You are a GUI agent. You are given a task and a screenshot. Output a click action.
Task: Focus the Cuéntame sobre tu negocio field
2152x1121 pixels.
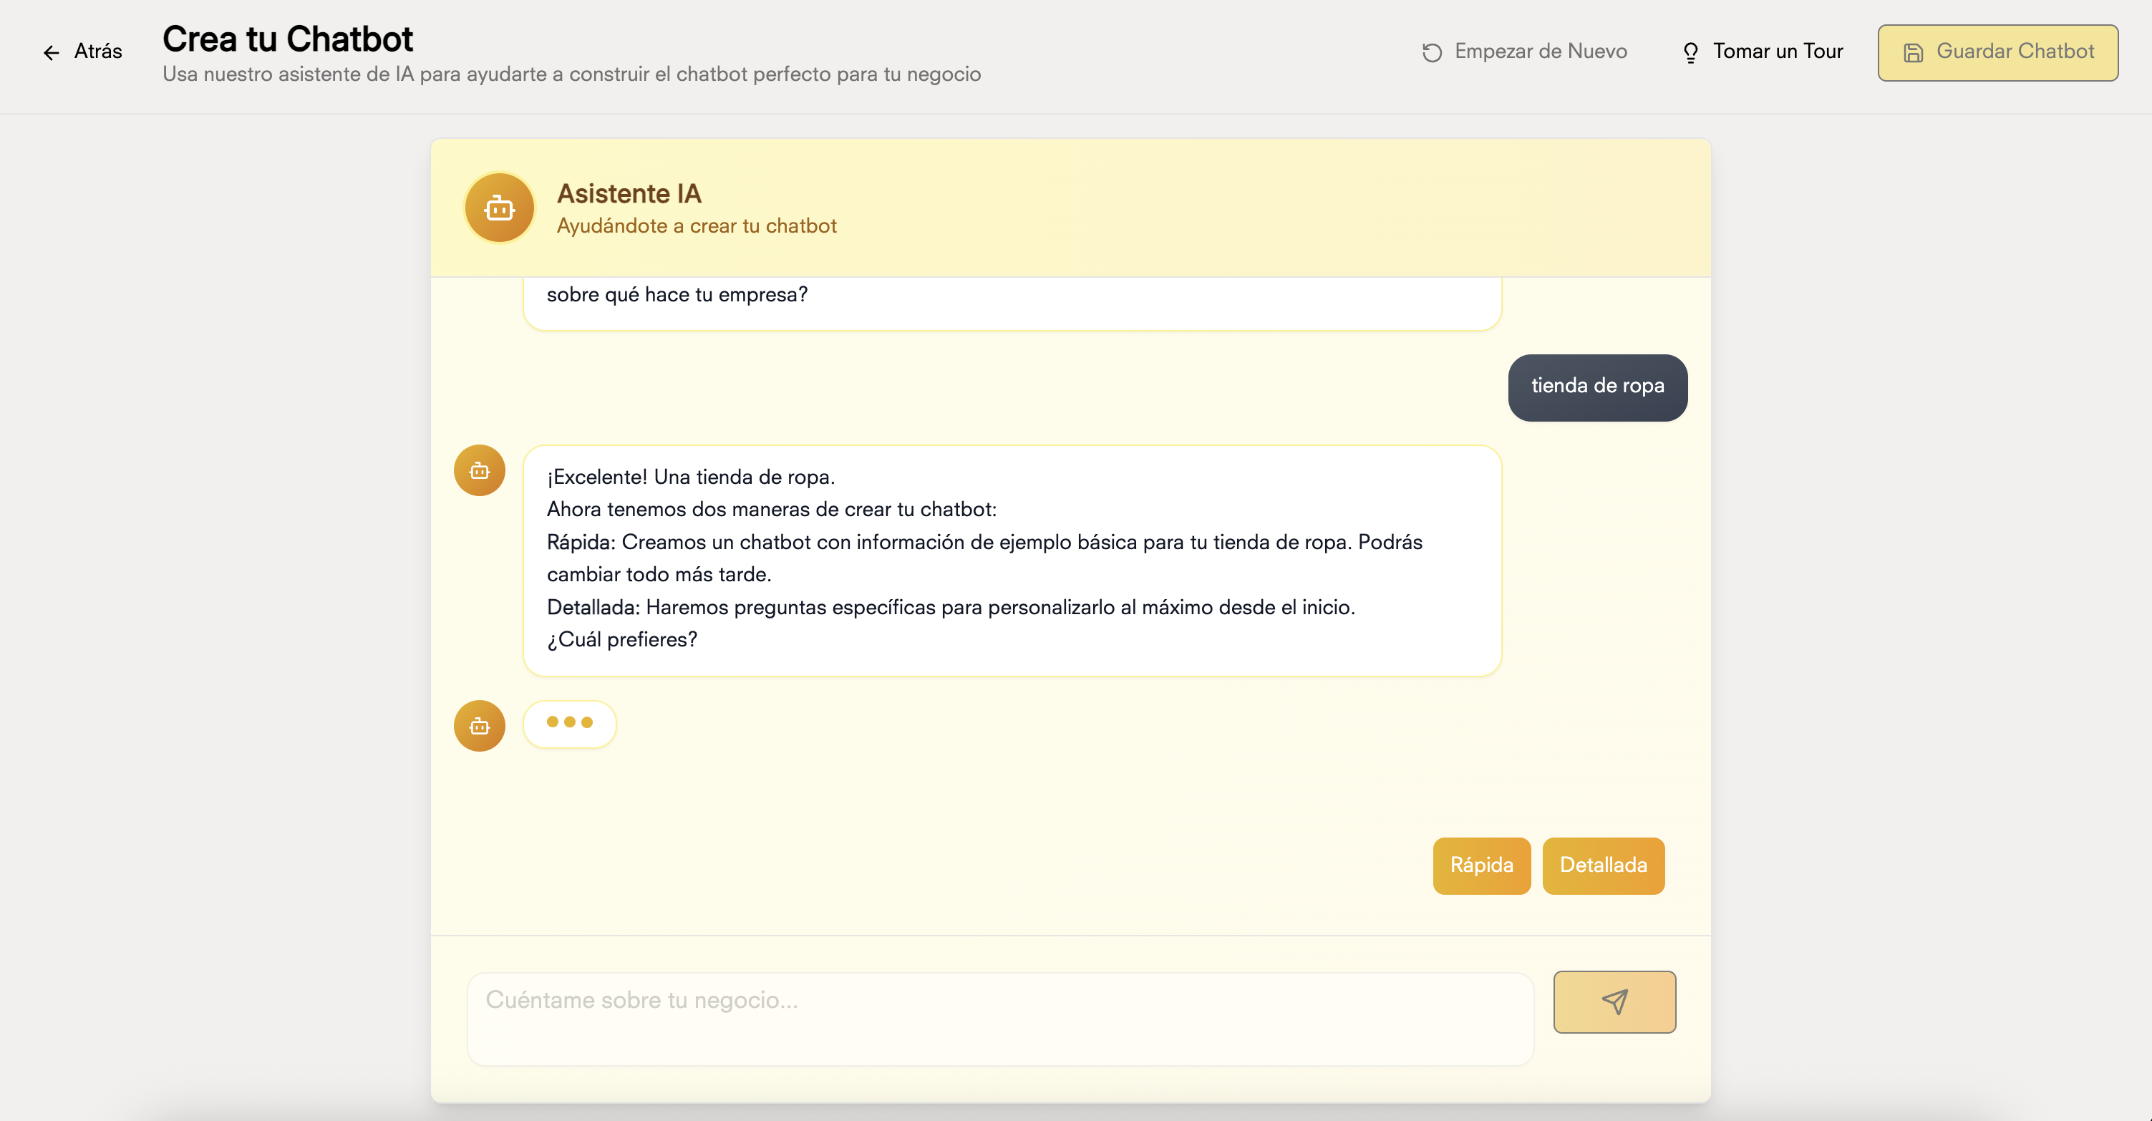pos(999,1017)
